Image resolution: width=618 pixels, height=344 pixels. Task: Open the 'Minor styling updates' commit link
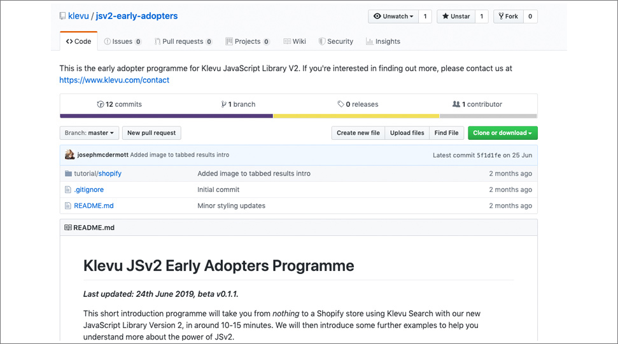point(232,206)
